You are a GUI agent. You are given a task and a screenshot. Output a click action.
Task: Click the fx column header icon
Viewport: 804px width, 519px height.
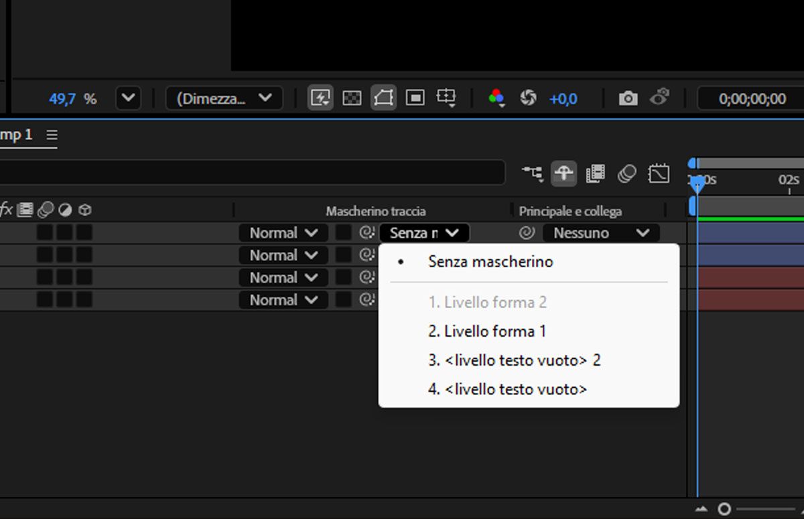tap(6, 210)
